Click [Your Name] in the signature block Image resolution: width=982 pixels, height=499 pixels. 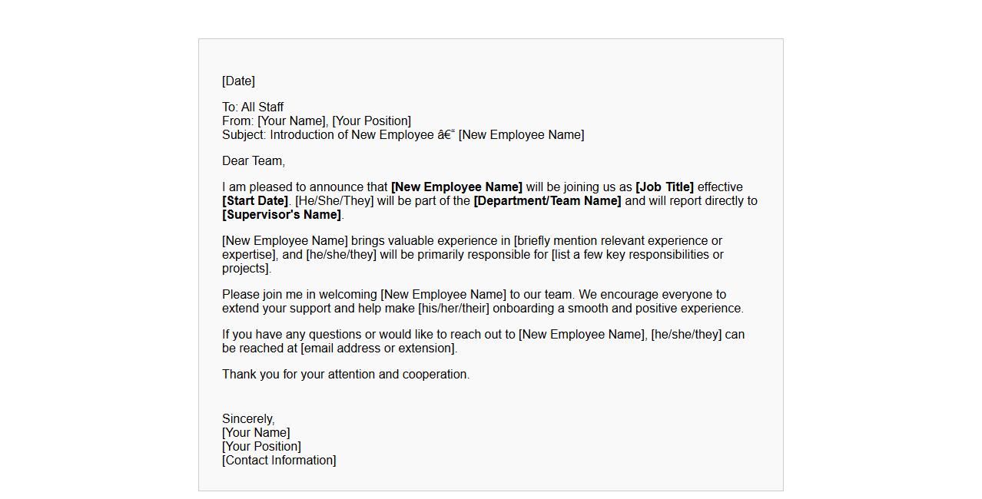[256, 433]
